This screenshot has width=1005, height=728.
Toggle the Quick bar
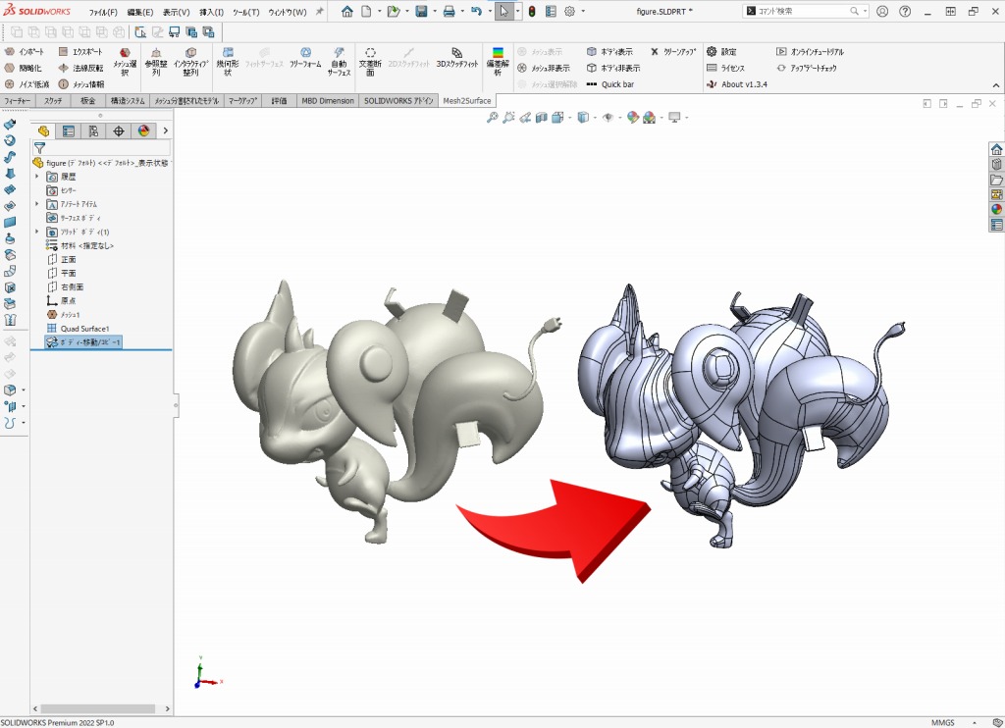610,84
